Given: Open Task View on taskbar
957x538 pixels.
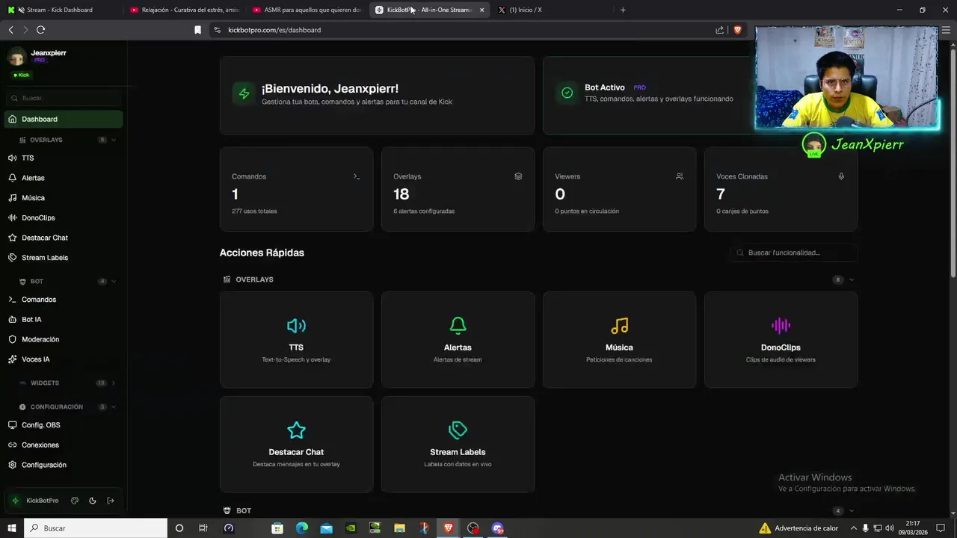Looking at the screenshot, I should click(x=203, y=528).
